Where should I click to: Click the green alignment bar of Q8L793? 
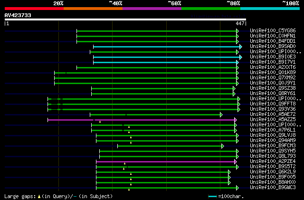tap(168, 157)
